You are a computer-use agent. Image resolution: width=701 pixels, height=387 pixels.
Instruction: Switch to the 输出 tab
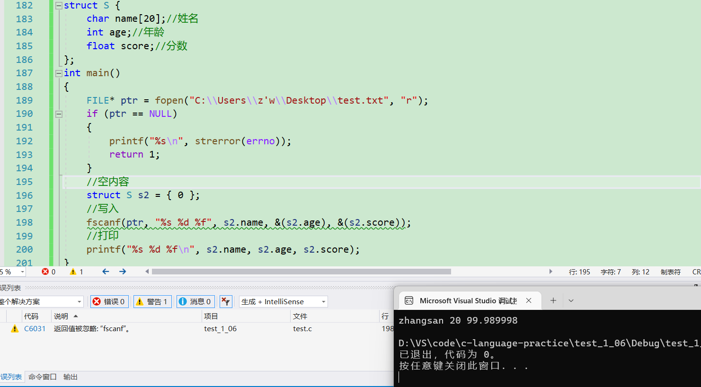pyautogui.click(x=71, y=377)
